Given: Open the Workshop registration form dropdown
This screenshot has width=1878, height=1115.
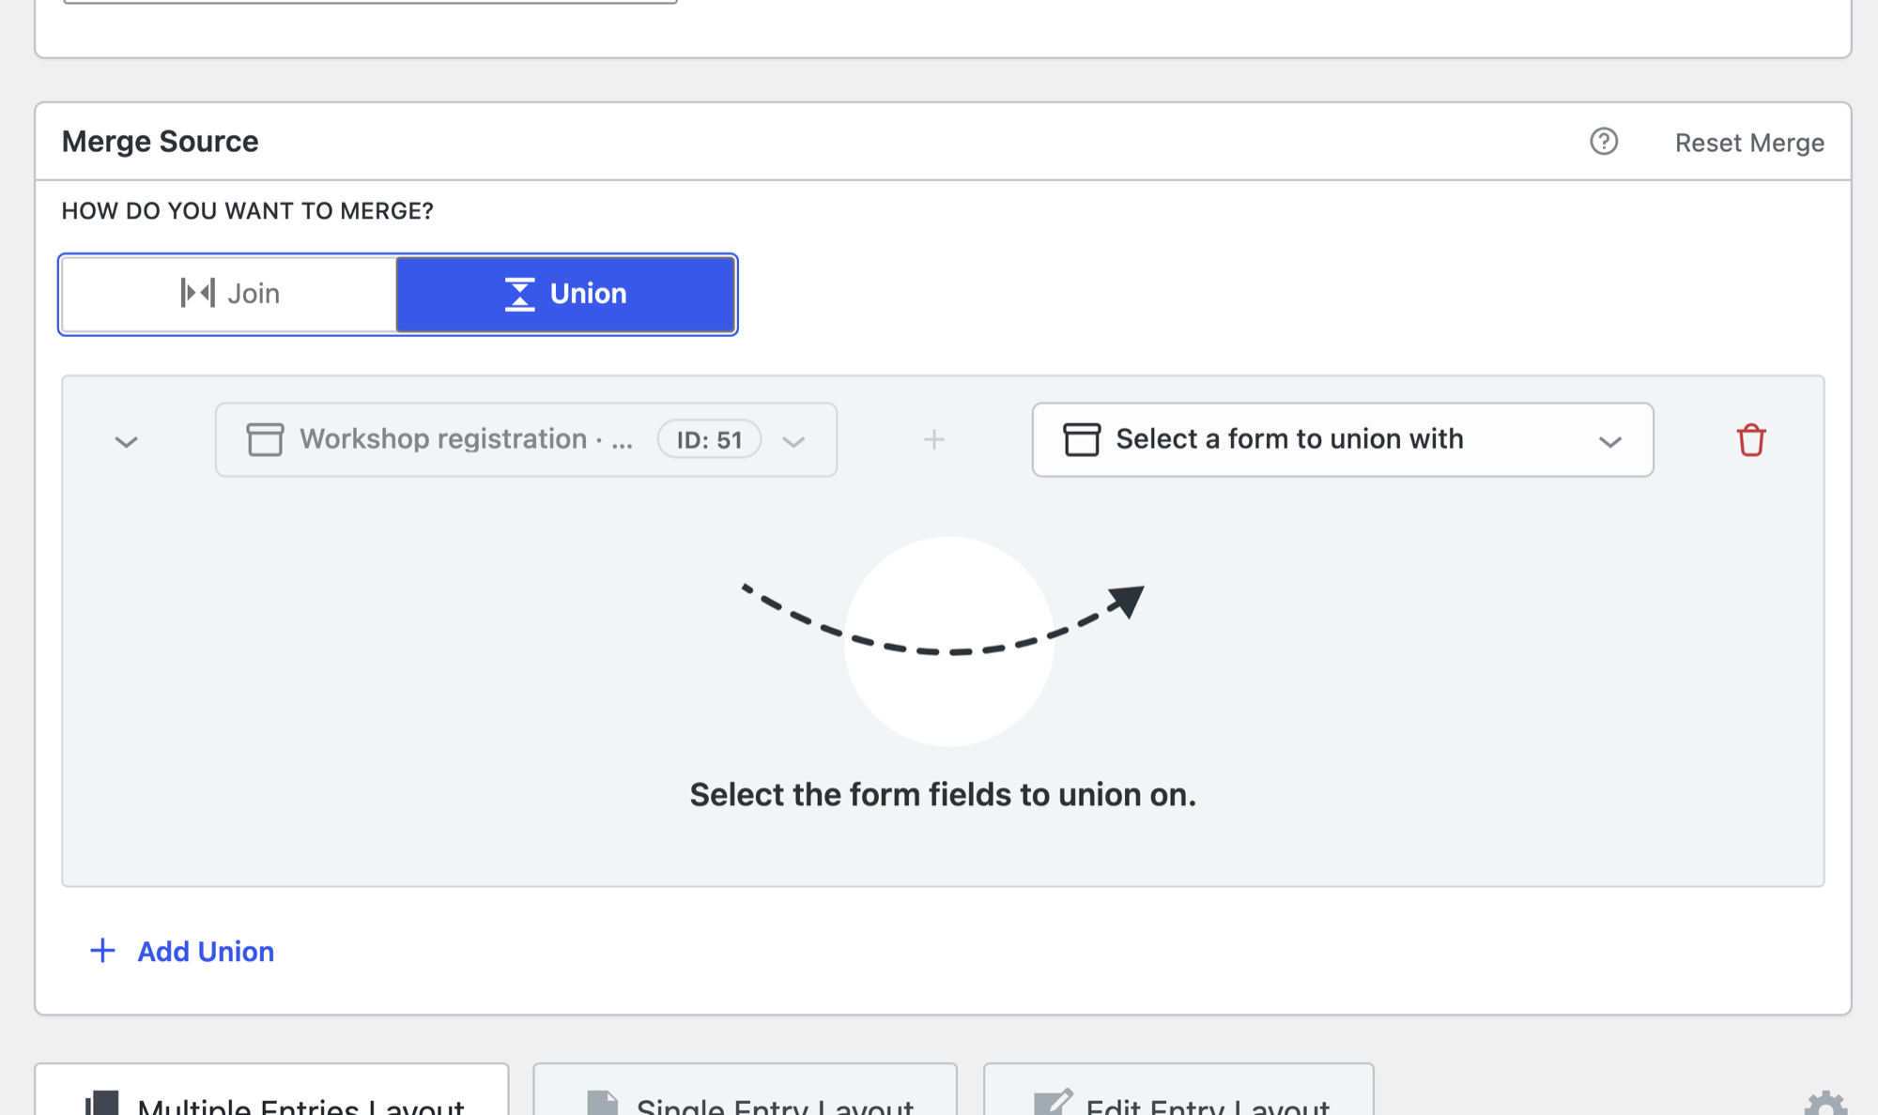Looking at the screenshot, I should 526,439.
